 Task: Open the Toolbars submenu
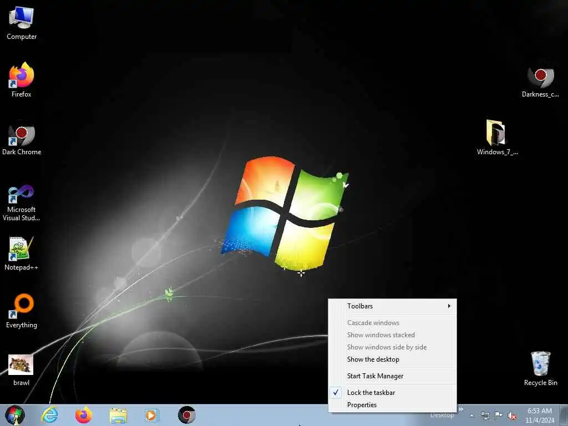(392, 306)
